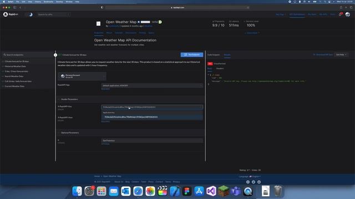Open the user profile avatar
Viewport: 355px width, 199px height.
[x=348, y=14]
